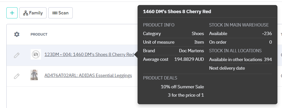Click the 394 other locations value
Image resolution: width=282 pixels, height=108 pixels.
tap(268, 60)
